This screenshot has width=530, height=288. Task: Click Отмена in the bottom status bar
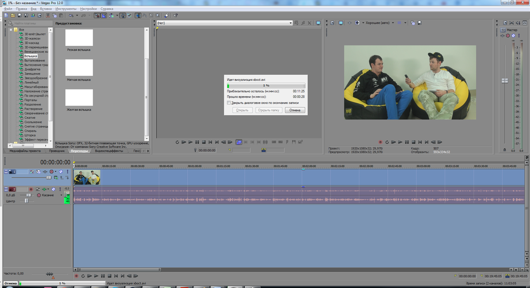click(x=11, y=283)
